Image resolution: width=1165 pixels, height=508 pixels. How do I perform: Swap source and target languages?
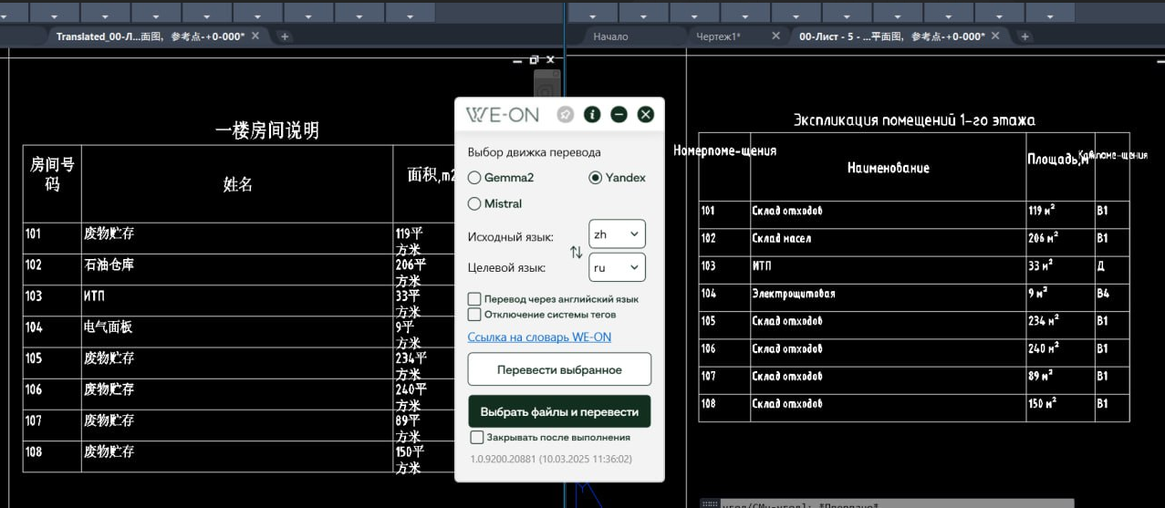[576, 252]
